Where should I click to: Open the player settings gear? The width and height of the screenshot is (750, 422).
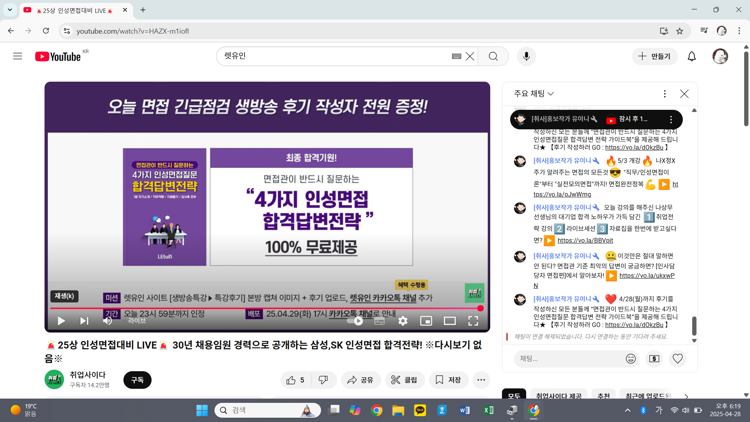pyautogui.click(x=403, y=321)
